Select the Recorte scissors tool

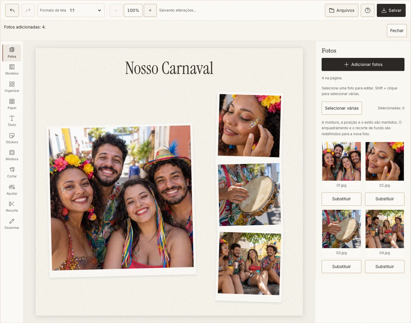pos(12,207)
